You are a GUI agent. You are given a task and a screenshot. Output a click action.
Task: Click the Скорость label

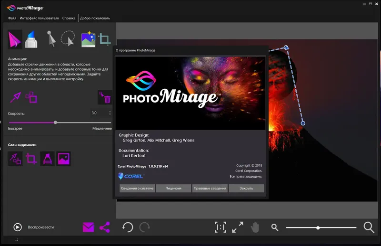pyautogui.click(x=16, y=114)
